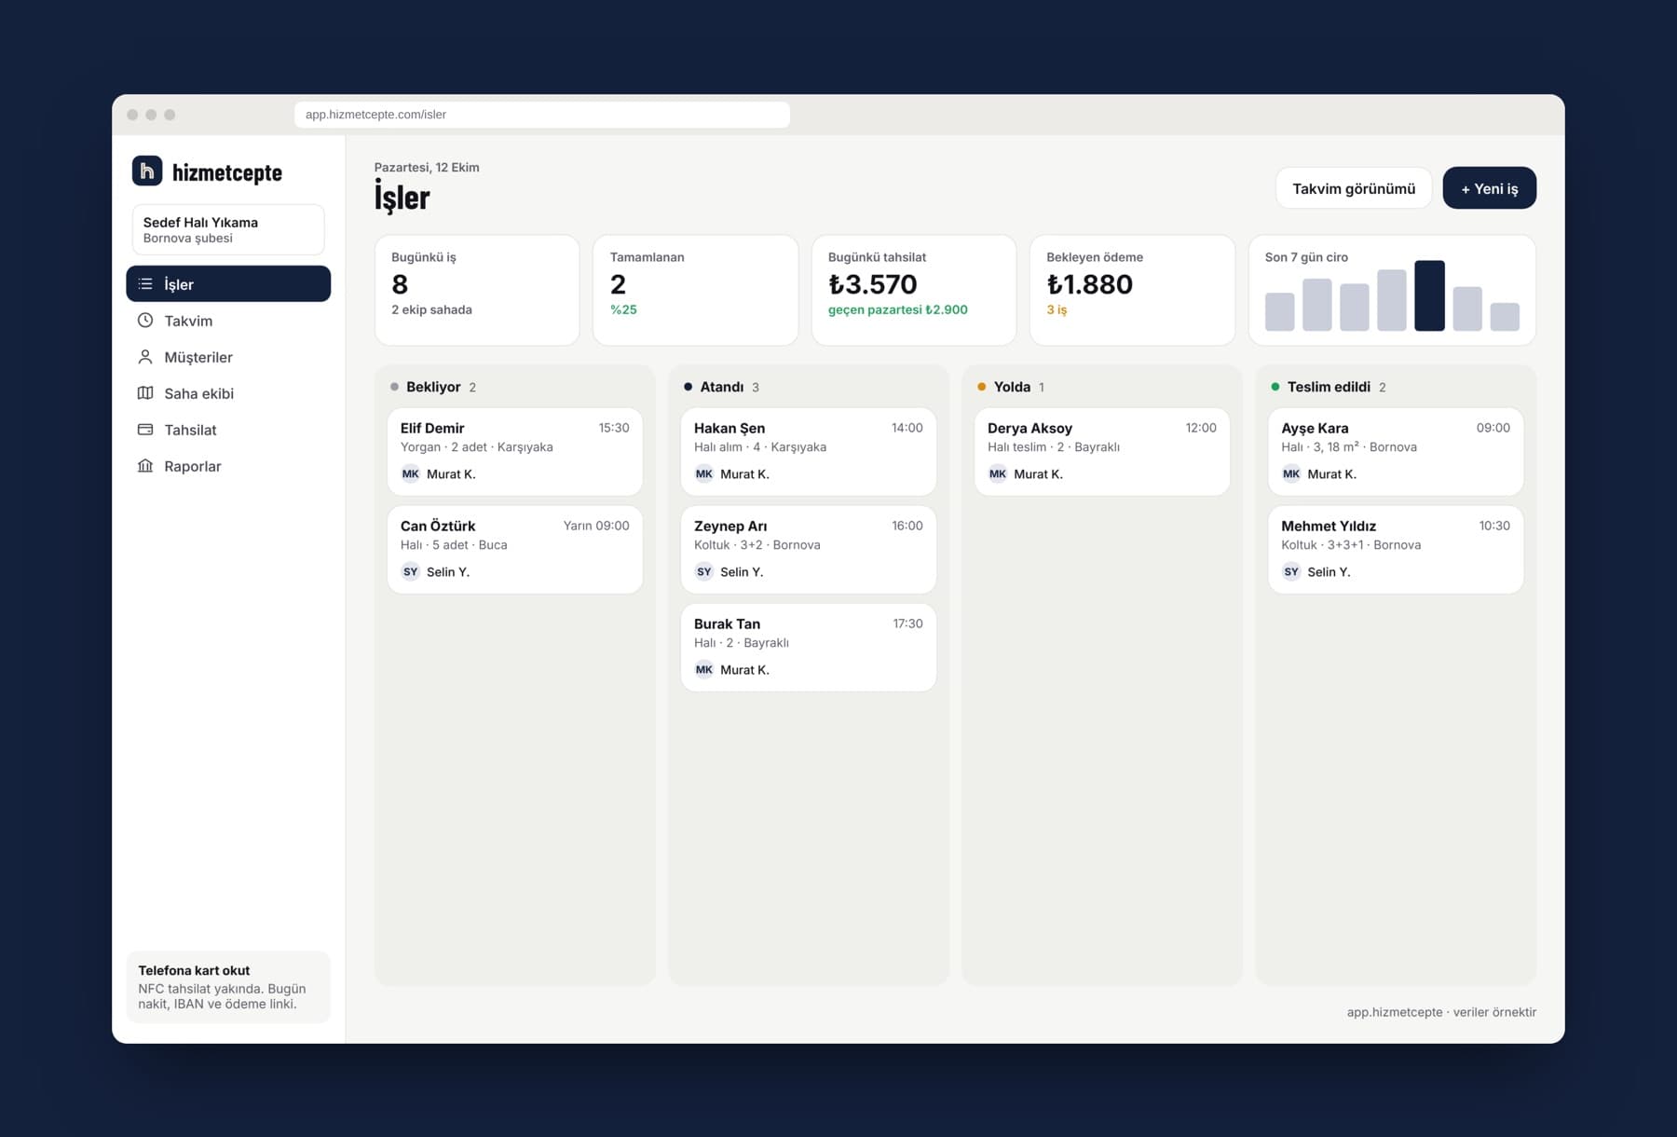Click the Atandı column header
The image size is (1677, 1137).
point(722,387)
